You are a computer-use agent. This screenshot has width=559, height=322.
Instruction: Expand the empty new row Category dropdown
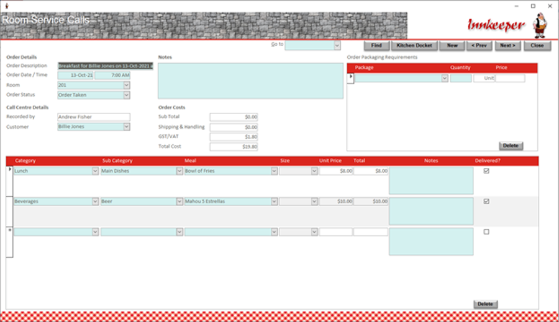click(x=95, y=232)
